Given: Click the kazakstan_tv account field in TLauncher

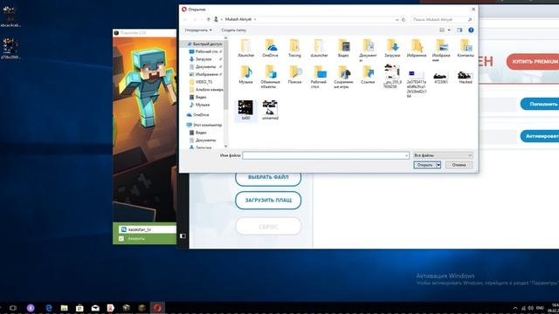Looking at the screenshot, I should click(148, 229).
